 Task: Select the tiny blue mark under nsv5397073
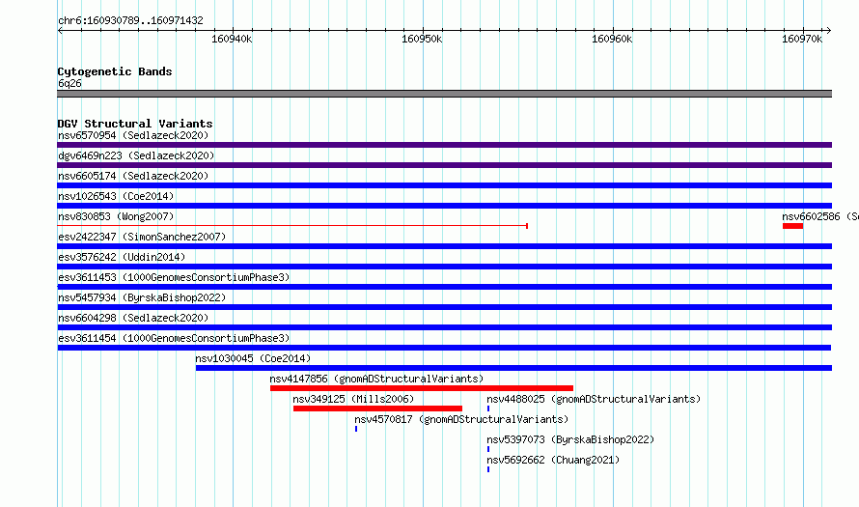click(488, 449)
